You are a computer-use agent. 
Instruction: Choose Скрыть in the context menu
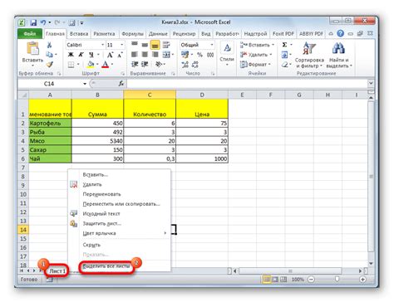click(x=91, y=245)
